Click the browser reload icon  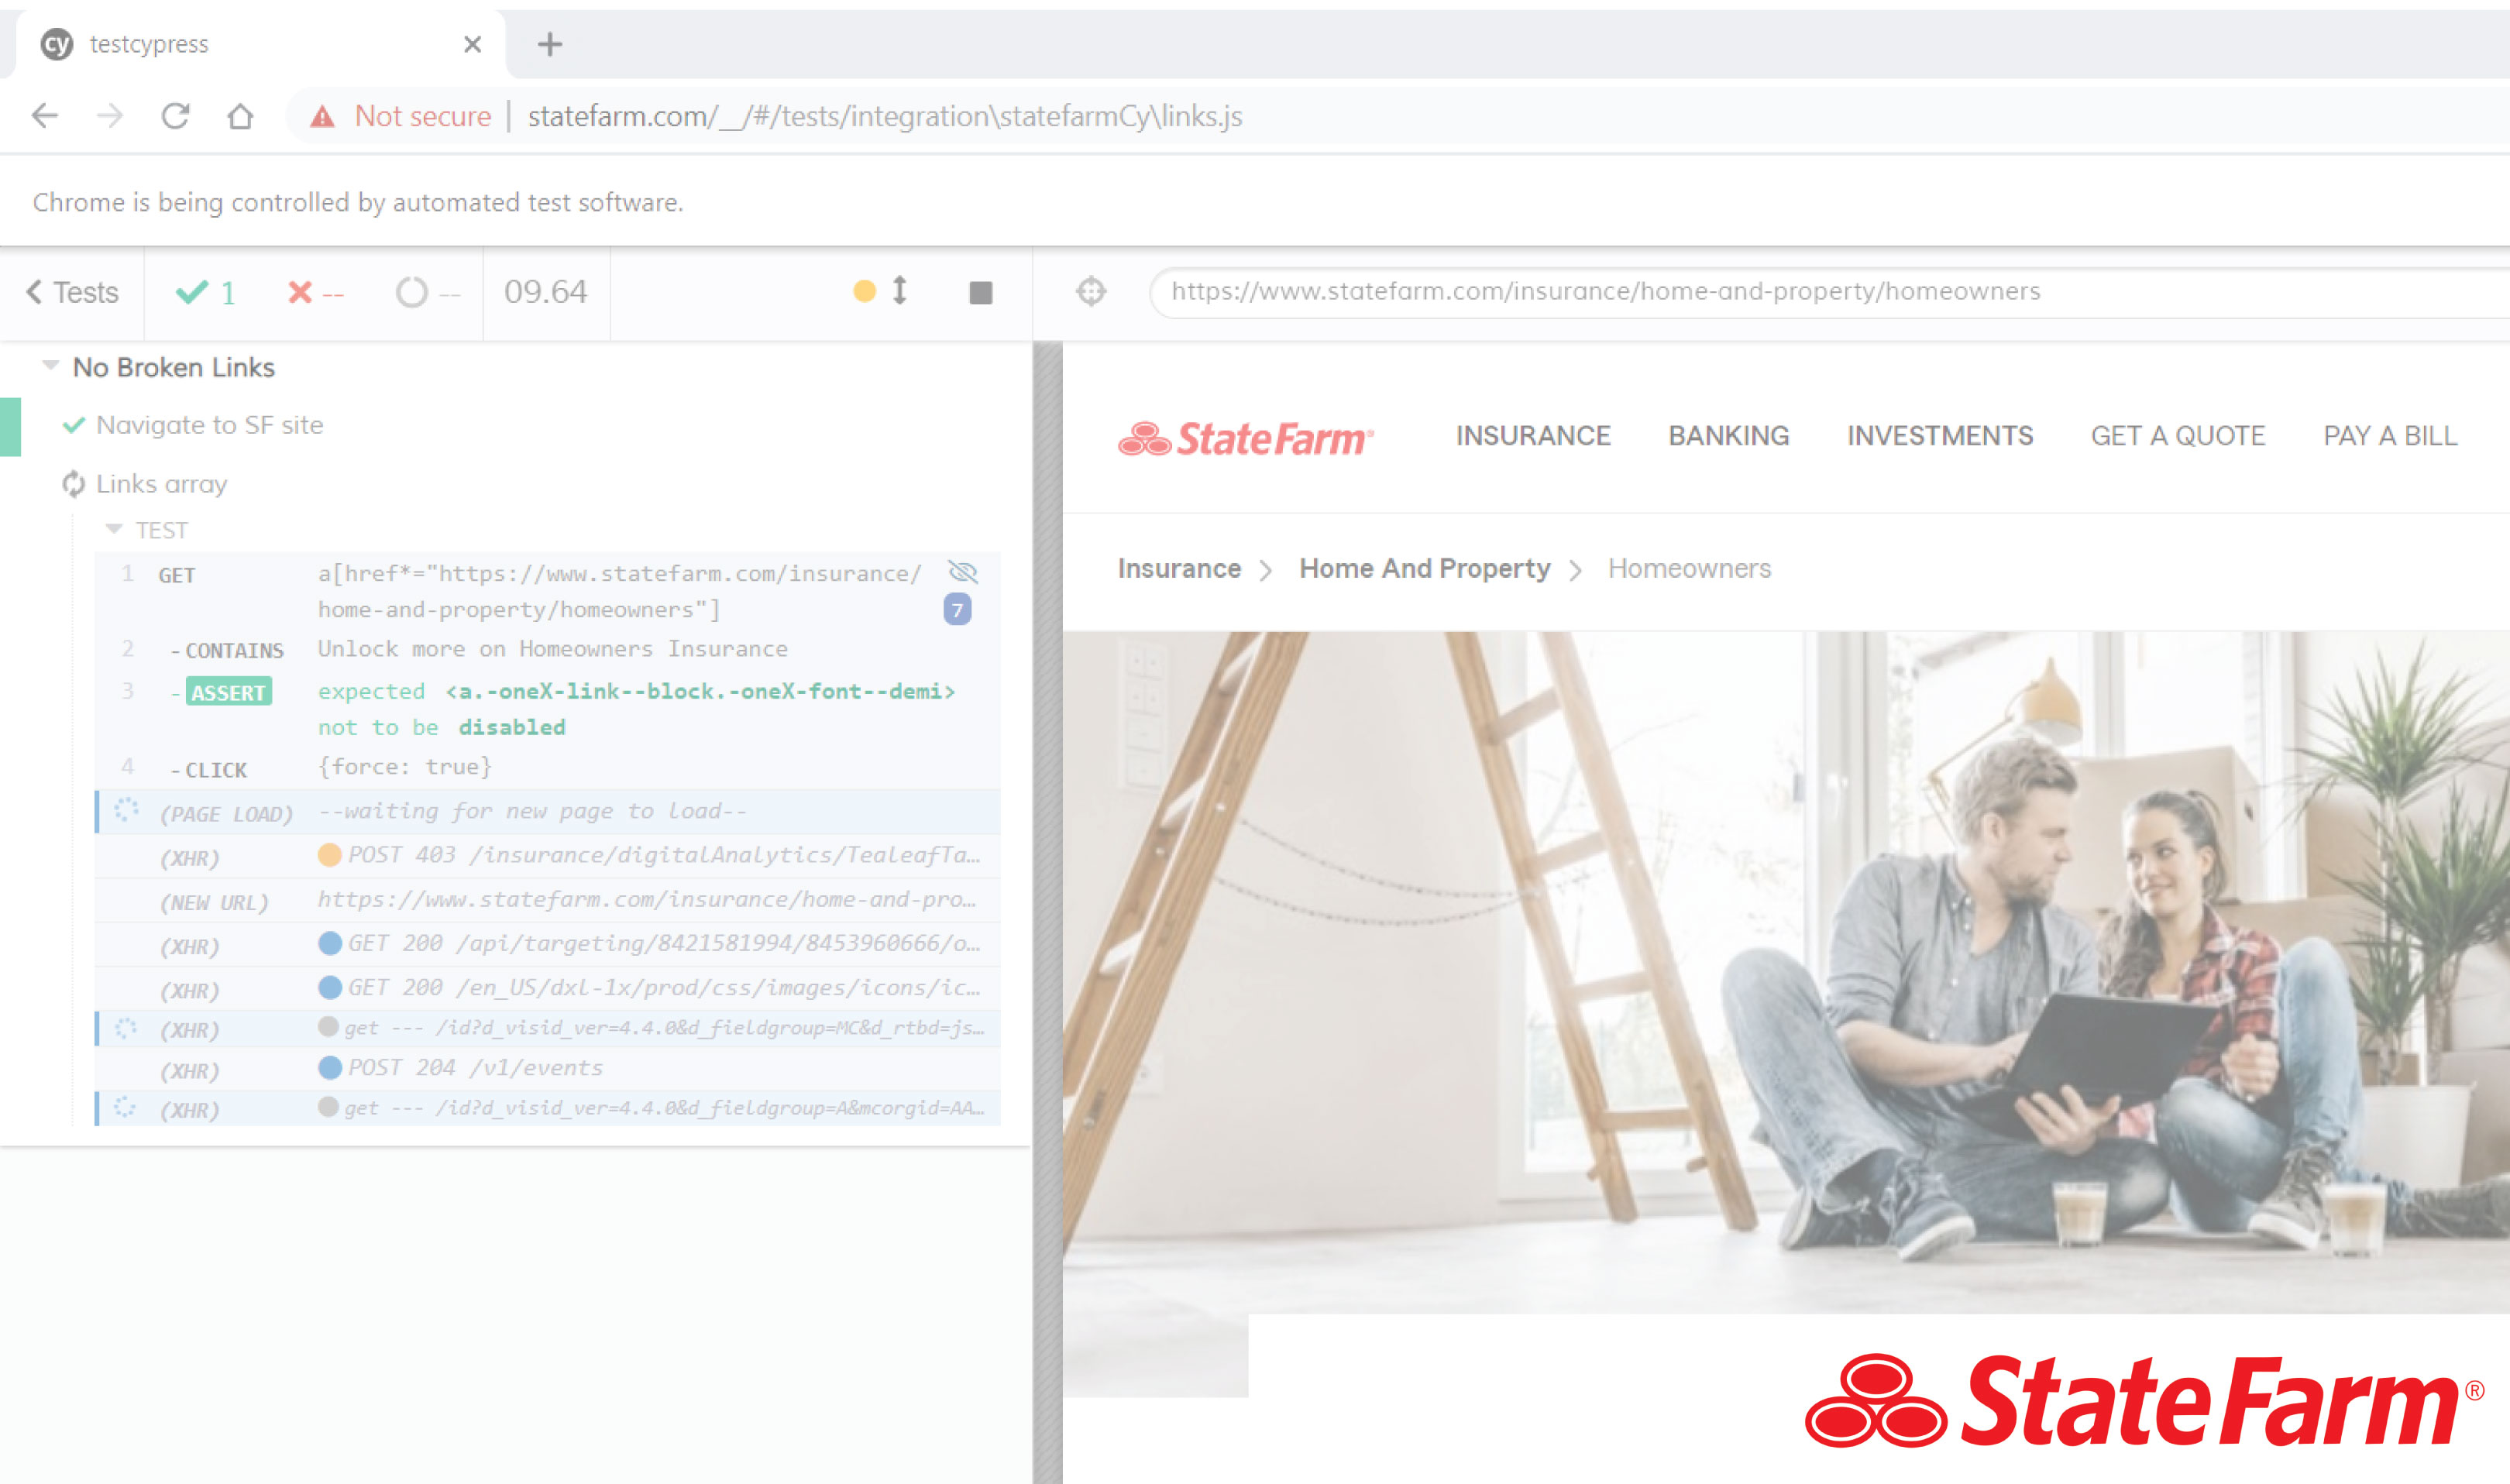tap(175, 116)
